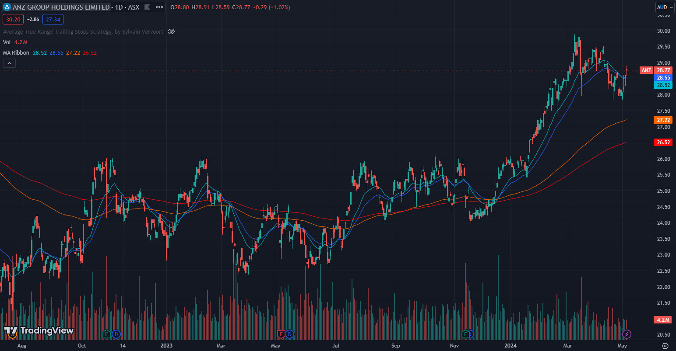Click the 25.00 price axis label
The image size is (676, 351).
click(x=663, y=191)
